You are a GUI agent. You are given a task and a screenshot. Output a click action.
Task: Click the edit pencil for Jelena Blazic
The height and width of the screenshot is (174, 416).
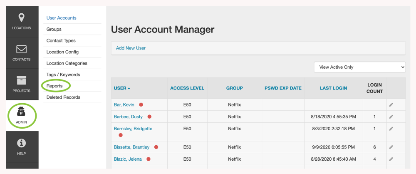pyautogui.click(x=391, y=159)
